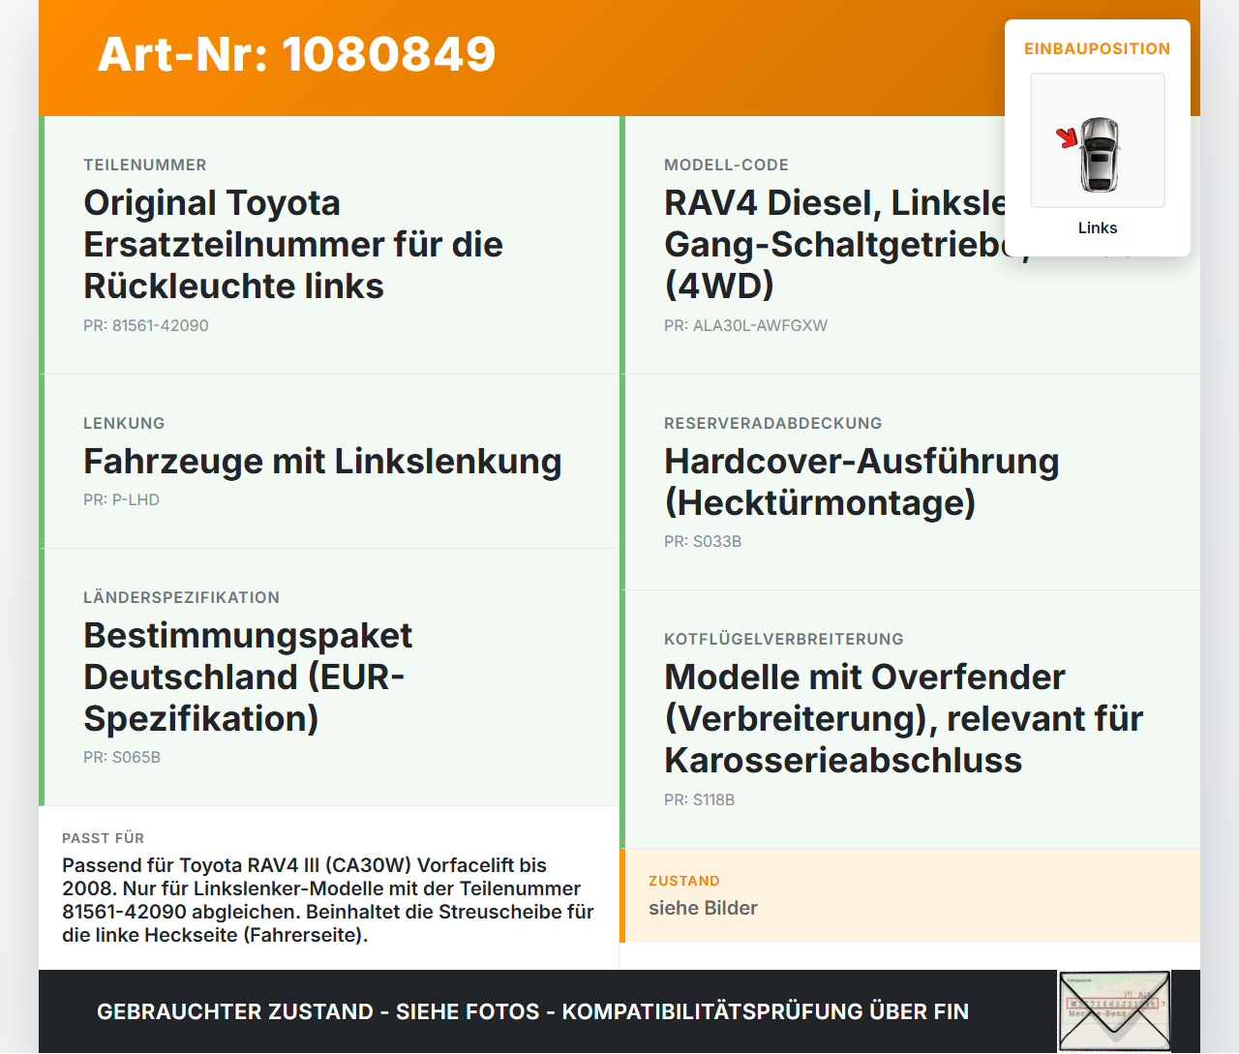Click the GEBRAUCHTER ZUSTAND footer banner text
1239x1054 pixels.
tap(532, 1011)
